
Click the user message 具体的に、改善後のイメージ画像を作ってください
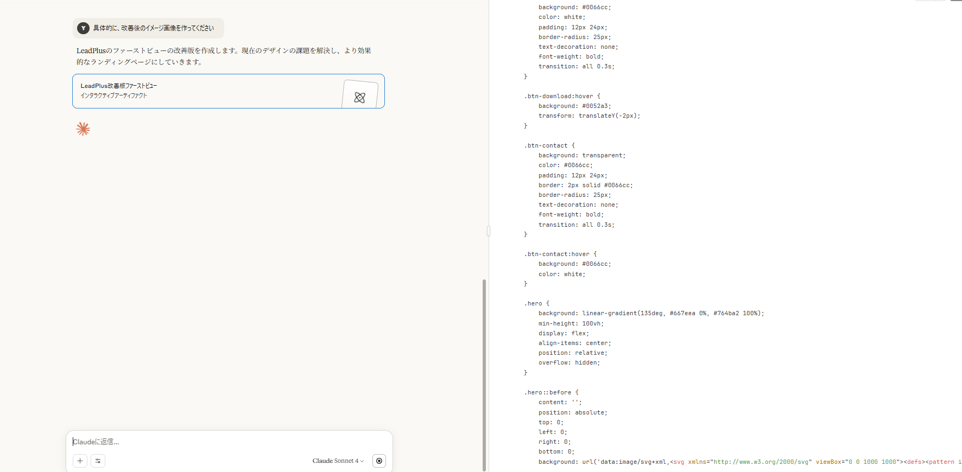click(153, 28)
